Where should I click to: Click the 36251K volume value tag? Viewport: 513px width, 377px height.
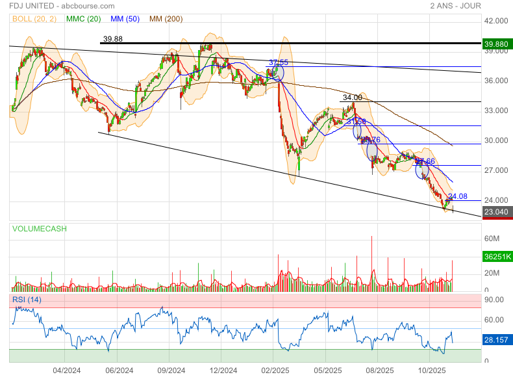click(497, 257)
